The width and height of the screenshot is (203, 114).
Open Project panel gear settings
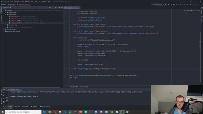59,8
